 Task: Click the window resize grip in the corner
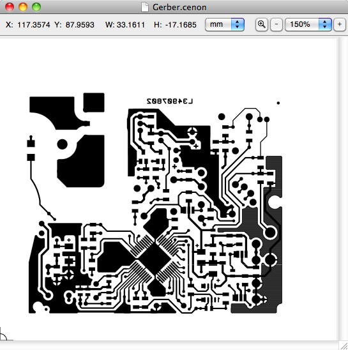tap(344, 346)
